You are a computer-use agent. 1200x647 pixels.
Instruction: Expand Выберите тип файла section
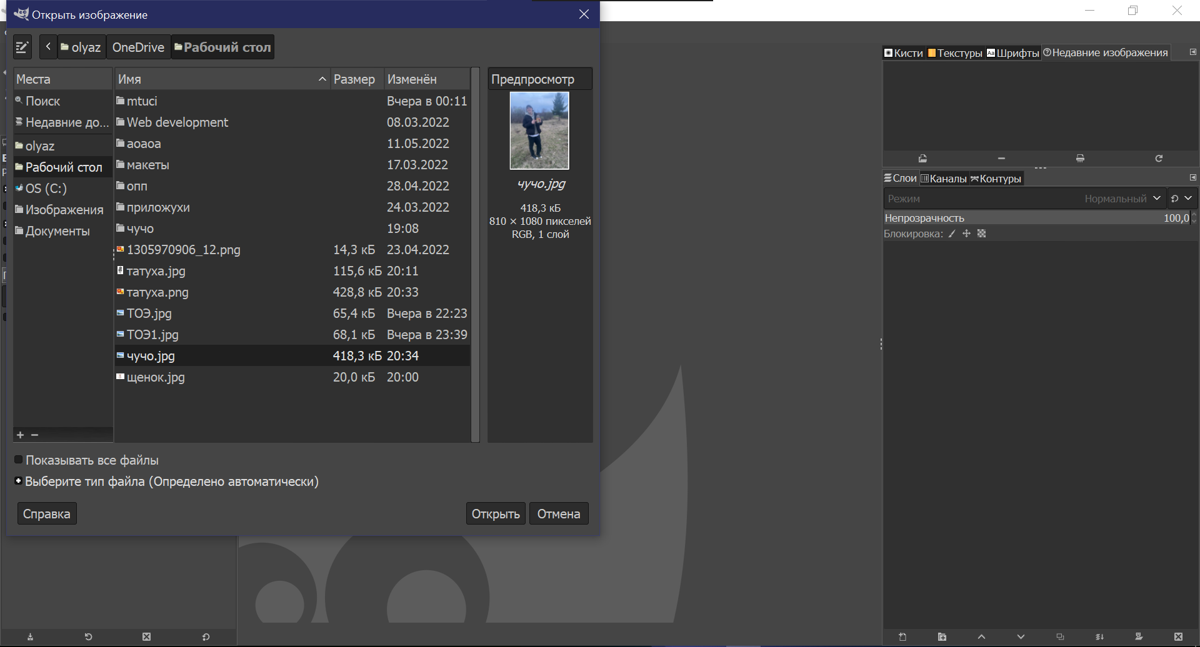click(19, 481)
